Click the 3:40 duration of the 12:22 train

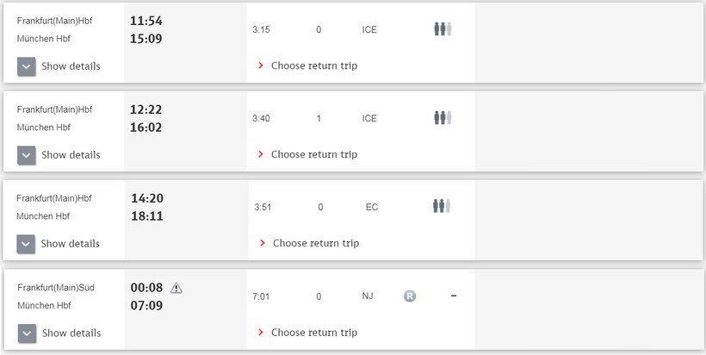[261, 118]
